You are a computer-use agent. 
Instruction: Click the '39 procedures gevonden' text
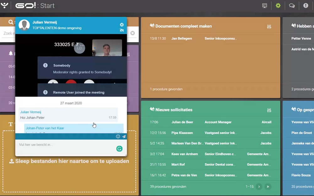tap(168, 187)
